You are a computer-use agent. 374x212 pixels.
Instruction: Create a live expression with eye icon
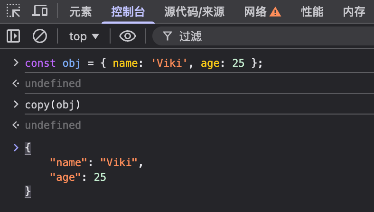tap(127, 36)
